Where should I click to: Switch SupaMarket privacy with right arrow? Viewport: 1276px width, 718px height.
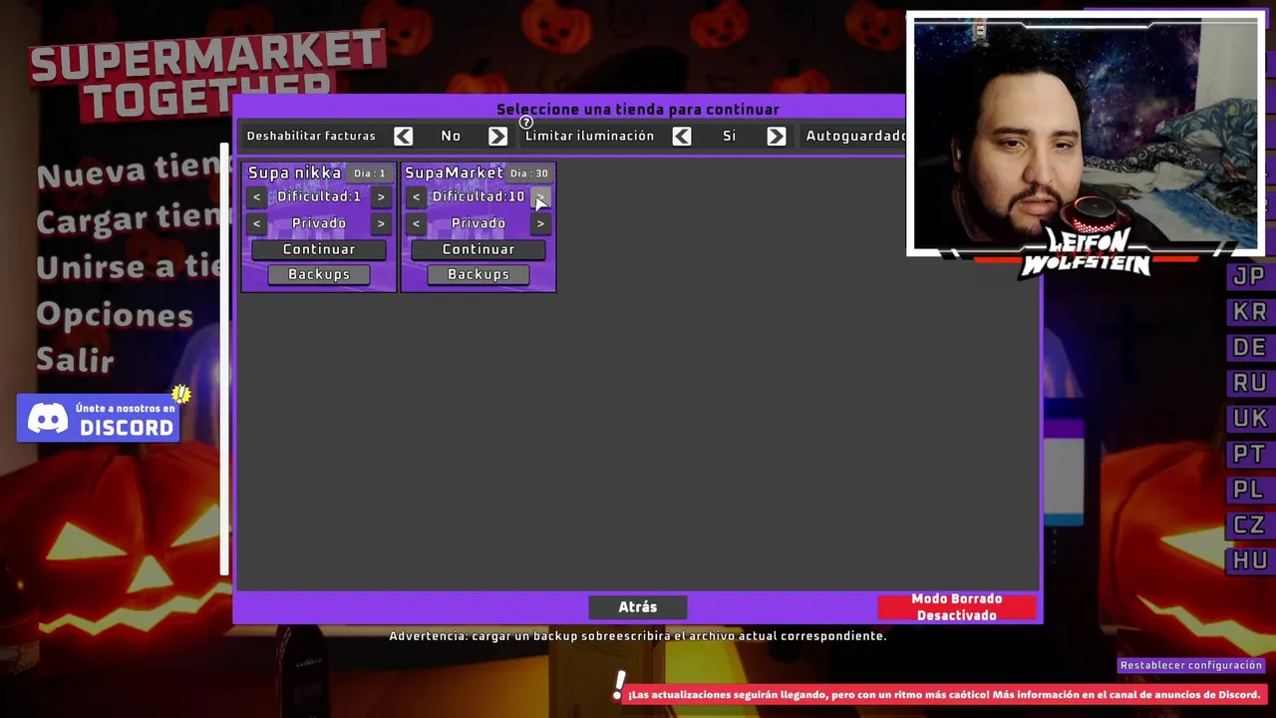tap(540, 223)
